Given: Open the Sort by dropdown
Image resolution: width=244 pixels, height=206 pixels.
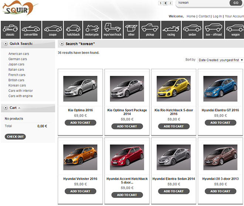Looking at the screenshot, I should (x=220, y=60).
